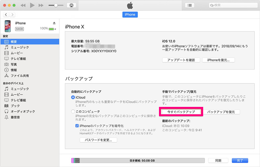Click the 今すぐバックアップ button
Screen dimensions: 260x167
pyautogui.click(x=181, y=112)
